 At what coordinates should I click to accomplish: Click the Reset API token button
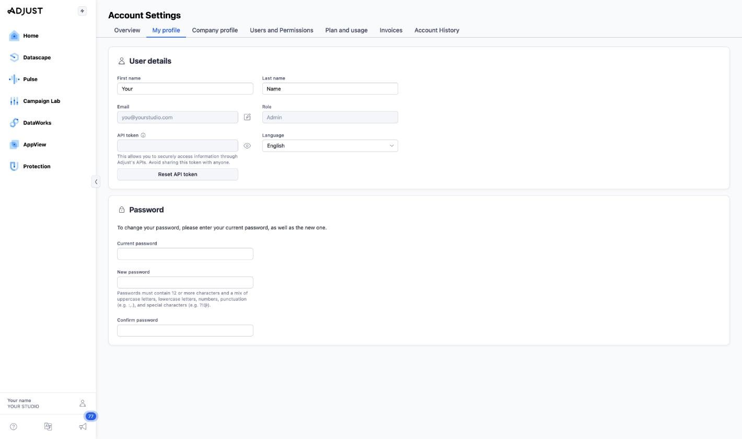tap(178, 175)
